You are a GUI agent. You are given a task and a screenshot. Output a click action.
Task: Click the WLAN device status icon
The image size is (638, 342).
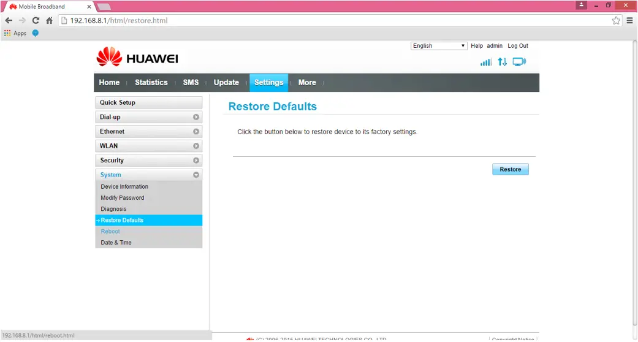519,62
